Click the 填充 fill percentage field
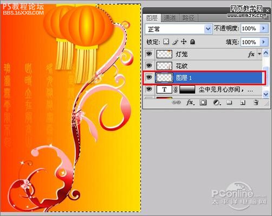This screenshot has width=272, height=216. [x=250, y=42]
